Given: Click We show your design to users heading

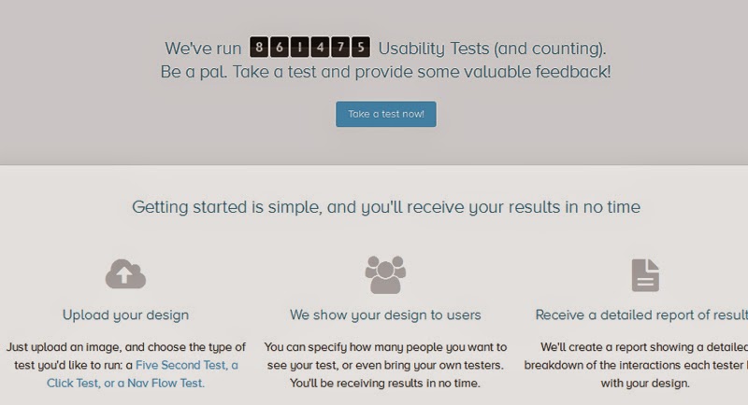Looking at the screenshot, I should click(x=385, y=315).
